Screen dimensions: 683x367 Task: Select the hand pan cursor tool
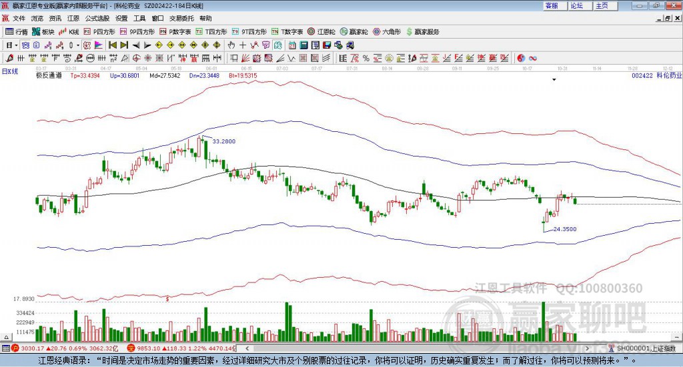tap(231, 45)
